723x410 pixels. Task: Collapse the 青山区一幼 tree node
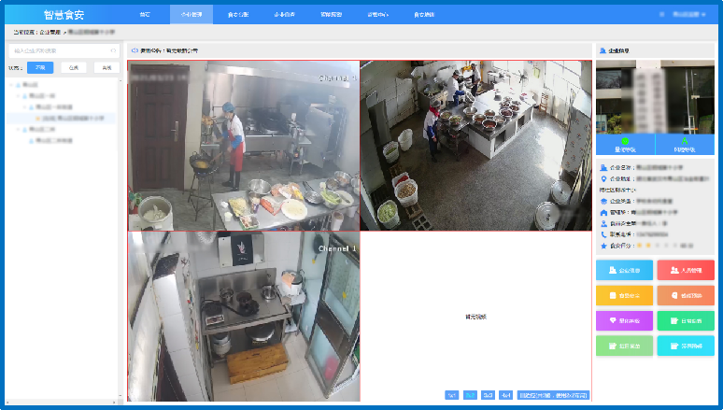(x=19, y=96)
